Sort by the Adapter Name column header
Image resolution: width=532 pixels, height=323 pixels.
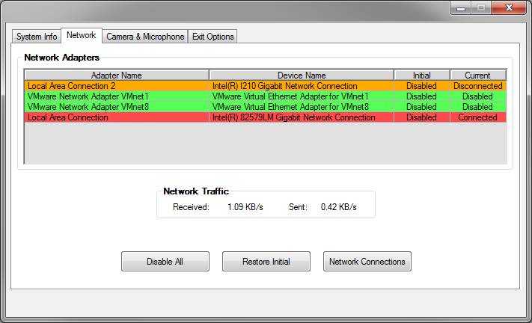click(x=117, y=75)
